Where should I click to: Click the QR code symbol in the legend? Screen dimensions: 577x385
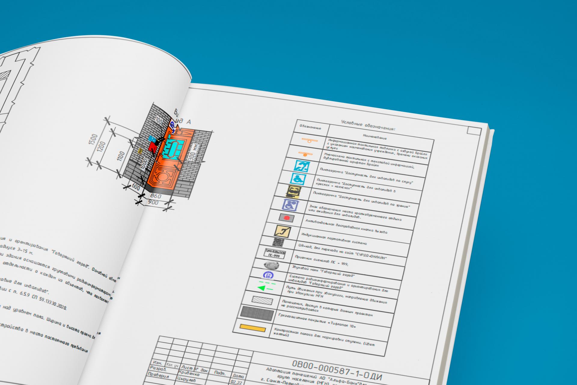(279, 242)
